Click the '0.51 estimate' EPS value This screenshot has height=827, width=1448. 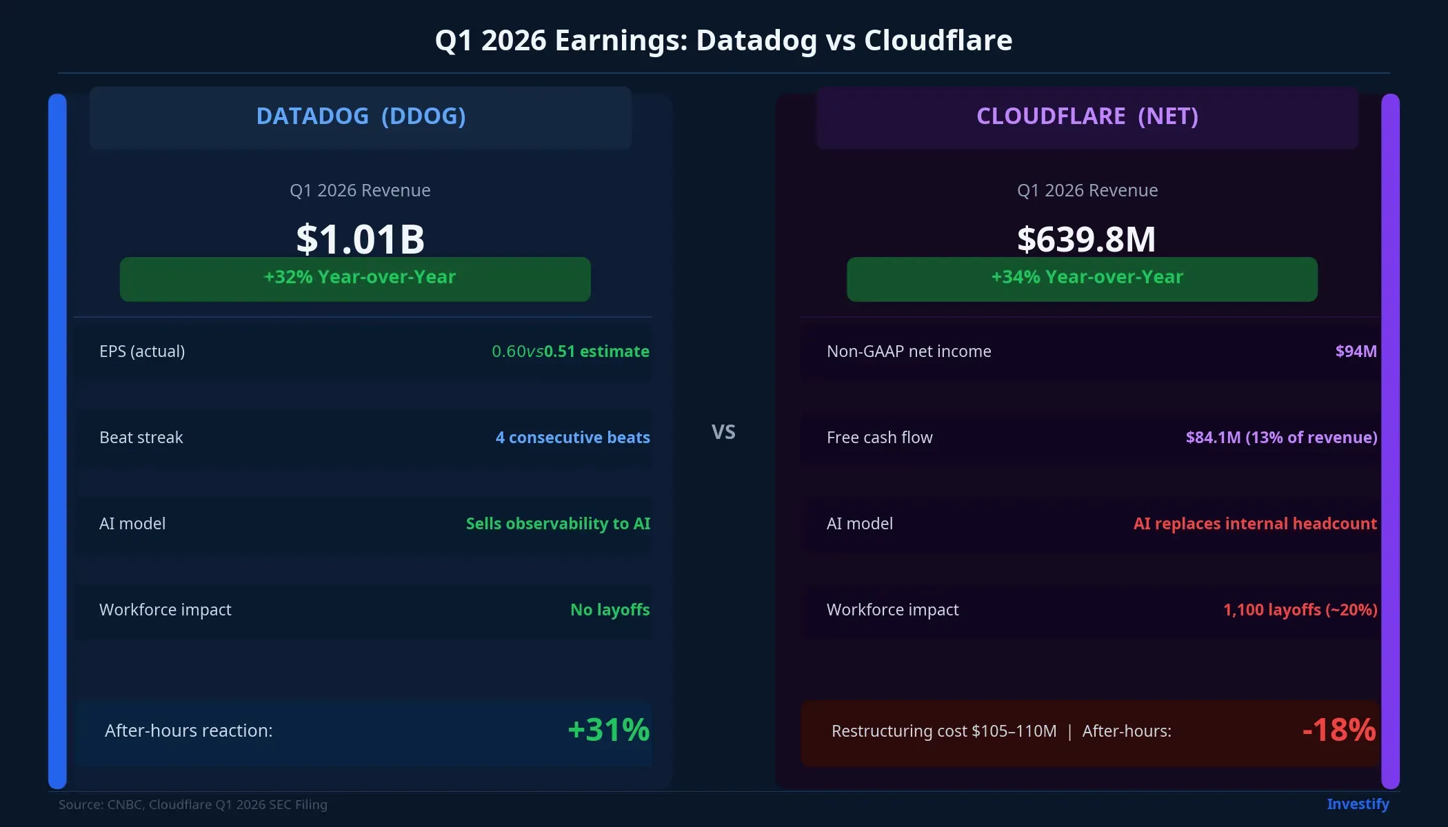tap(596, 351)
